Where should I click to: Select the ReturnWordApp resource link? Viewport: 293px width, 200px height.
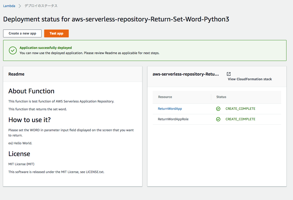point(170,108)
